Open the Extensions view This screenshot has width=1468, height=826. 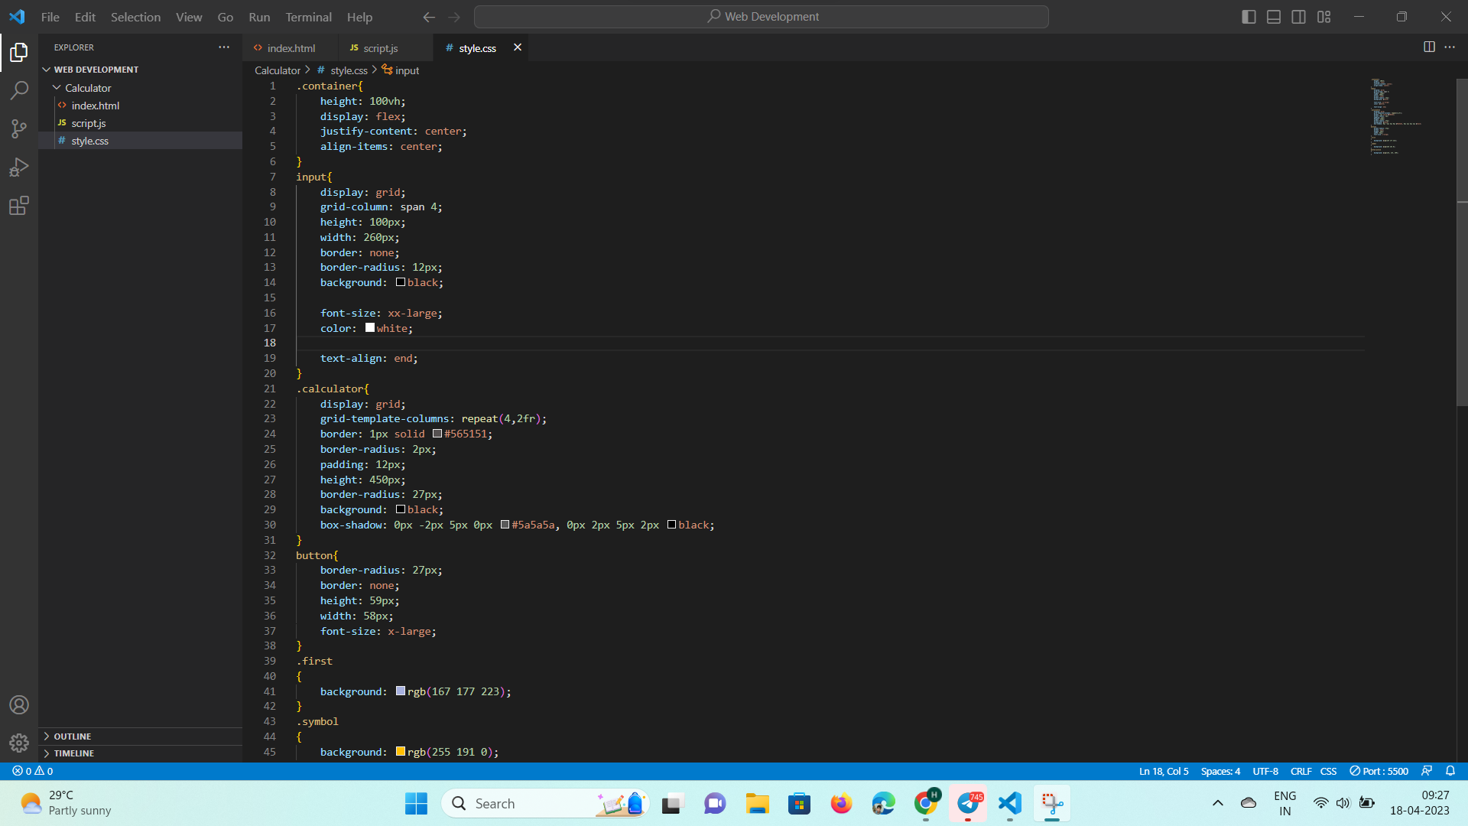click(19, 205)
